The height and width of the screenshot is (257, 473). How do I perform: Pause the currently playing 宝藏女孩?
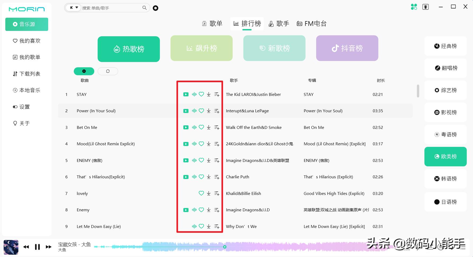pyautogui.click(x=37, y=247)
